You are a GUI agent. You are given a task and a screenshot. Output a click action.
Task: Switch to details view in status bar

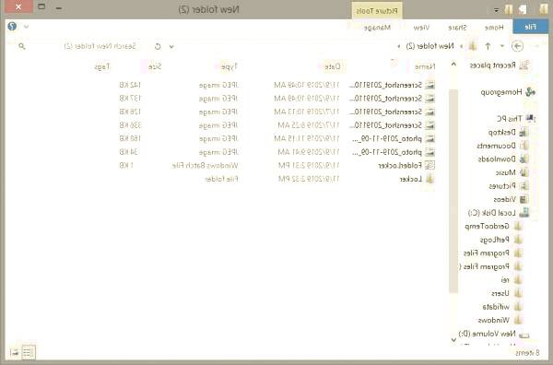29,352
